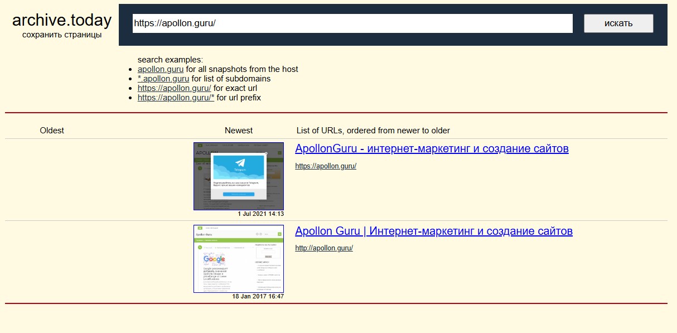Open '*.apollon.guru' subdomains example link
Image resolution: width=677 pixels, height=333 pixels.
pos(163,79)
